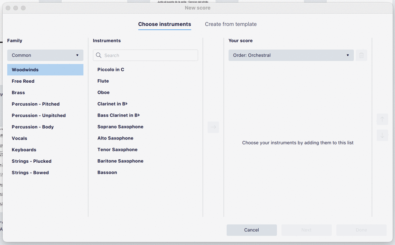Select the Alto Saxophone instrument
395x245 pixels.
(115, 138)
